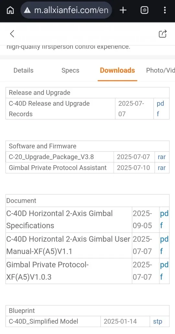Download Gimbal Private Protocol Assistant rar

[162, 167]
